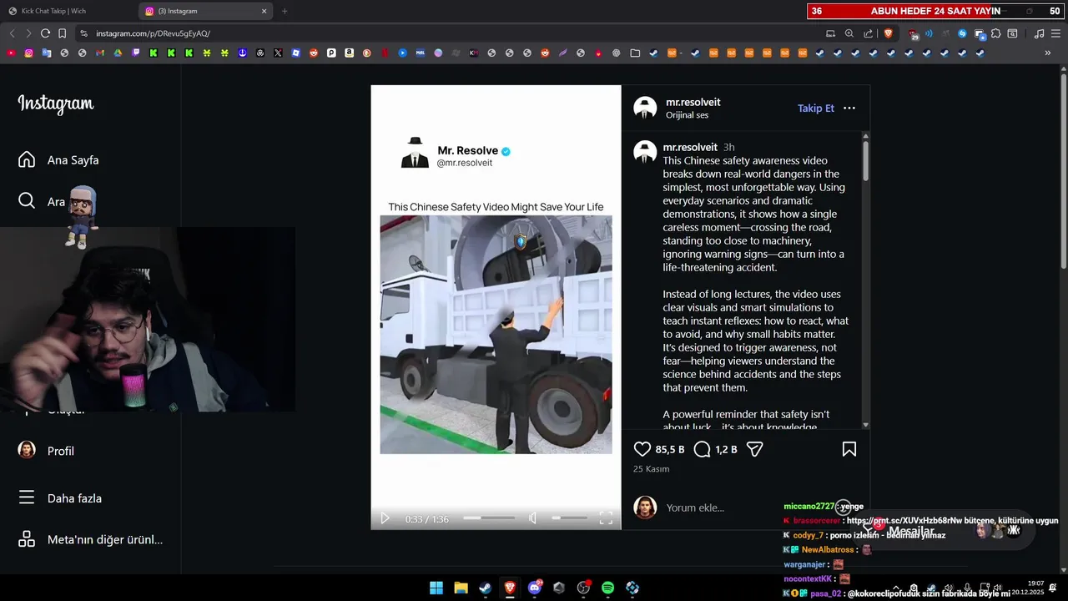Image resolution: width=1068 pixels, height=601 pixels.
Task: Open post options three-dot menu
Action: [849, 109]
